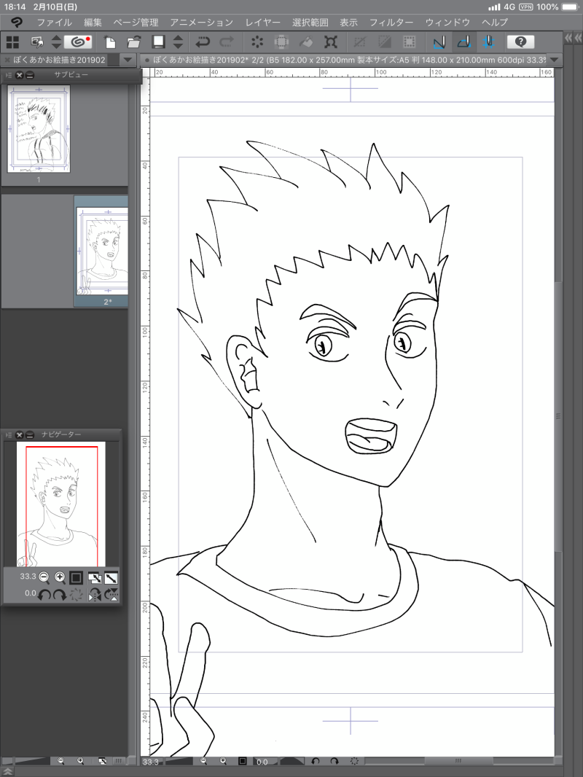This screenshot has height=777, width=583.
Task: Reset canvas rotation in the Navigator
Action: click(76, 595)
